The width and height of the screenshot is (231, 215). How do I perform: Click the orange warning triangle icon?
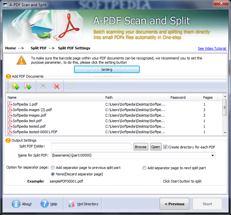[22, 60]
